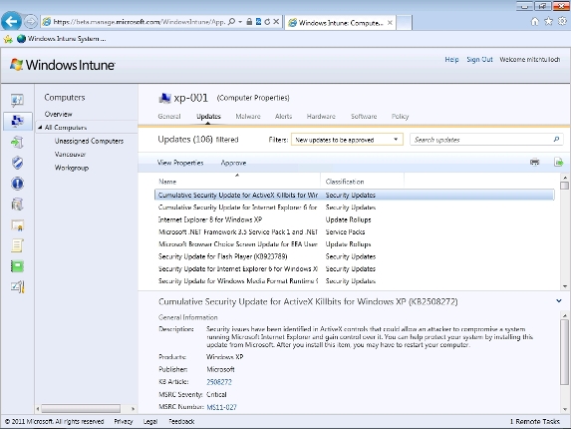Open KB Article 2508272 link
This screenshot has height=429, width=571.
pyautogui.click(x=219, y=382)
